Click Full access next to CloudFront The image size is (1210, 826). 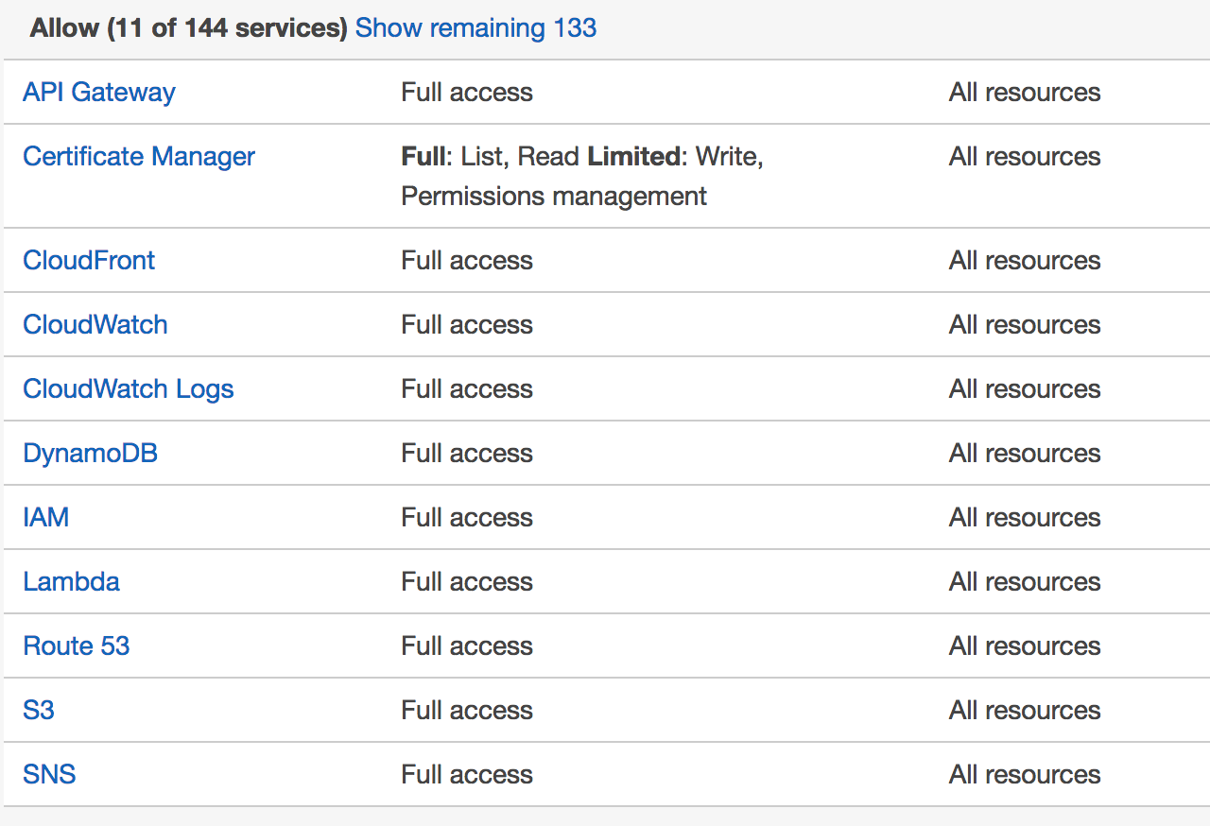467,260
